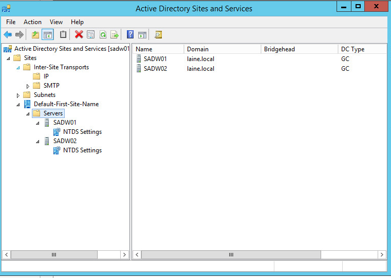Click the IP folder icon
Screen dimensions: 391x278
coord(36,76)
